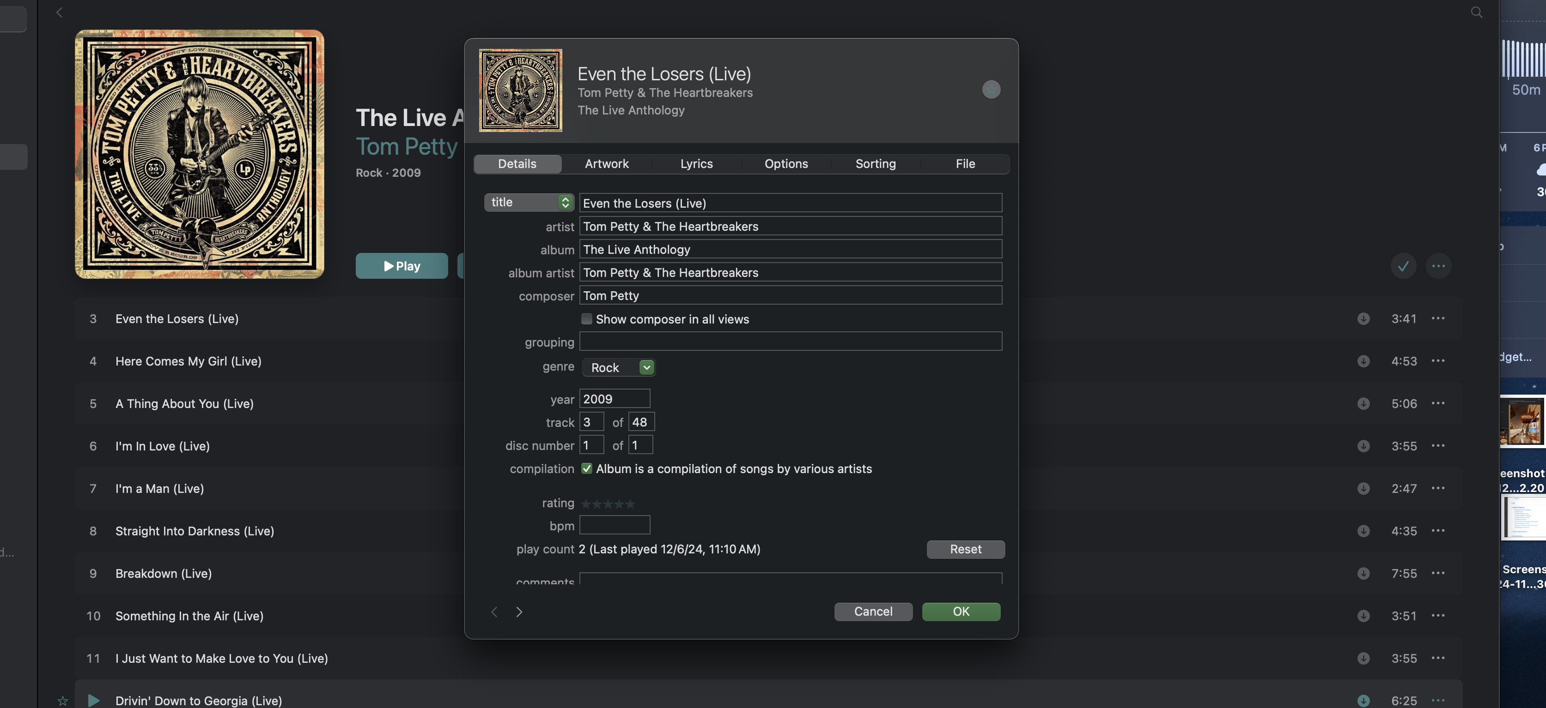The image size is (1546, 708).
Task: Switch to the Lyrics tab
Action: (x=696, y=164)
